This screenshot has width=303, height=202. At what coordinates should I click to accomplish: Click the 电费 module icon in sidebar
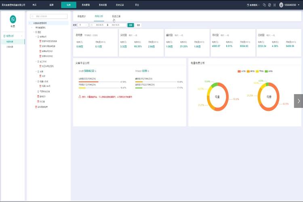13,20
